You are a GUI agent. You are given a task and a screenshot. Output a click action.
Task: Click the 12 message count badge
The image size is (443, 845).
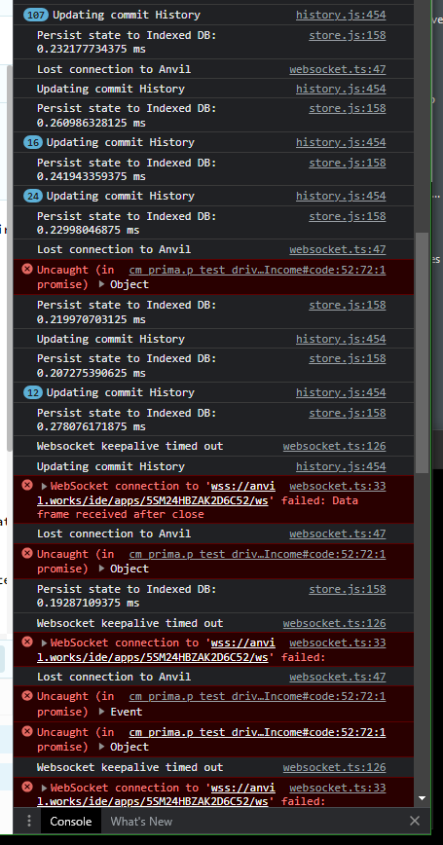(x=33, y=393)
